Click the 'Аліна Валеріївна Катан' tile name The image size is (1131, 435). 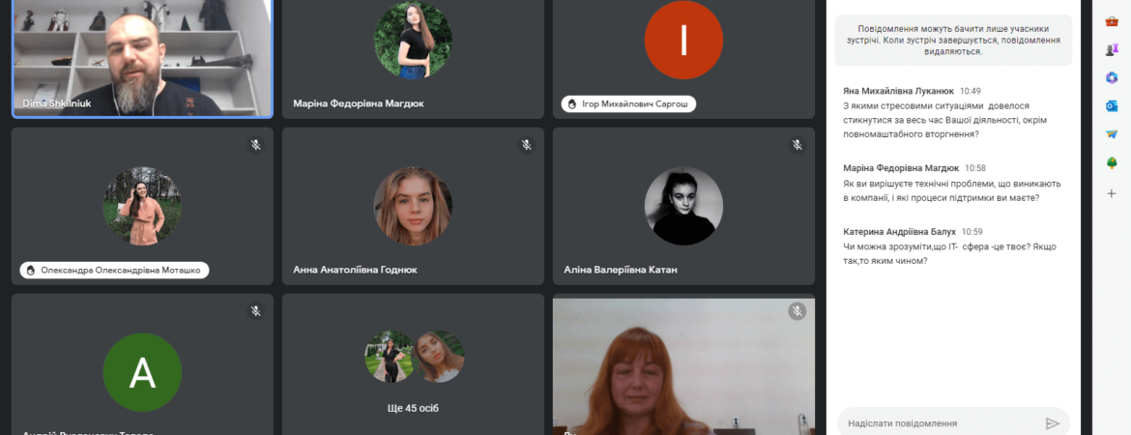pos(621,270)
